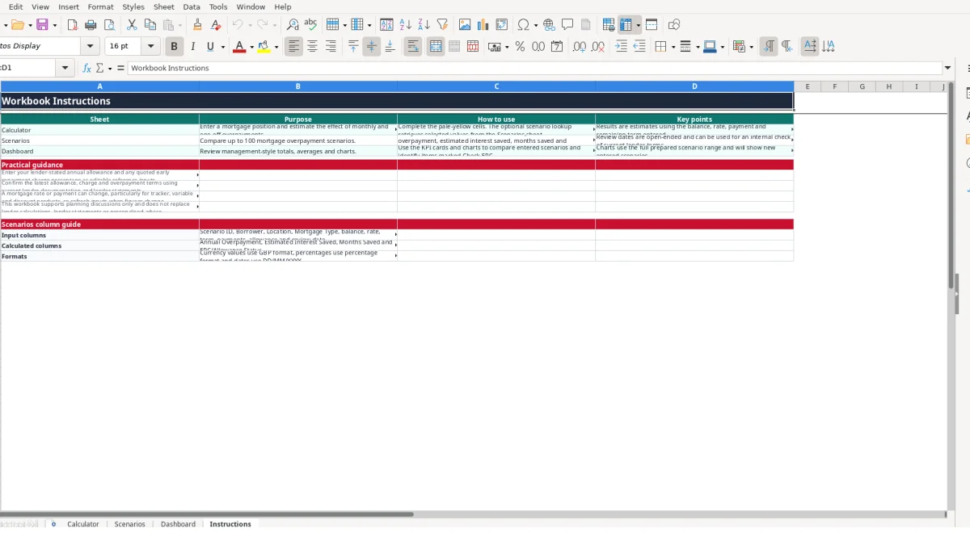Viewport: 970px width, 545px height.
Task: Switch to the Scenarios sheet tab
Action: click(129, 524)
